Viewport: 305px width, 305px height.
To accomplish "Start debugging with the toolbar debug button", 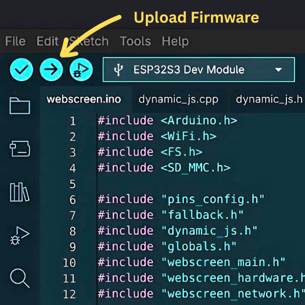I will click(81, 70).
